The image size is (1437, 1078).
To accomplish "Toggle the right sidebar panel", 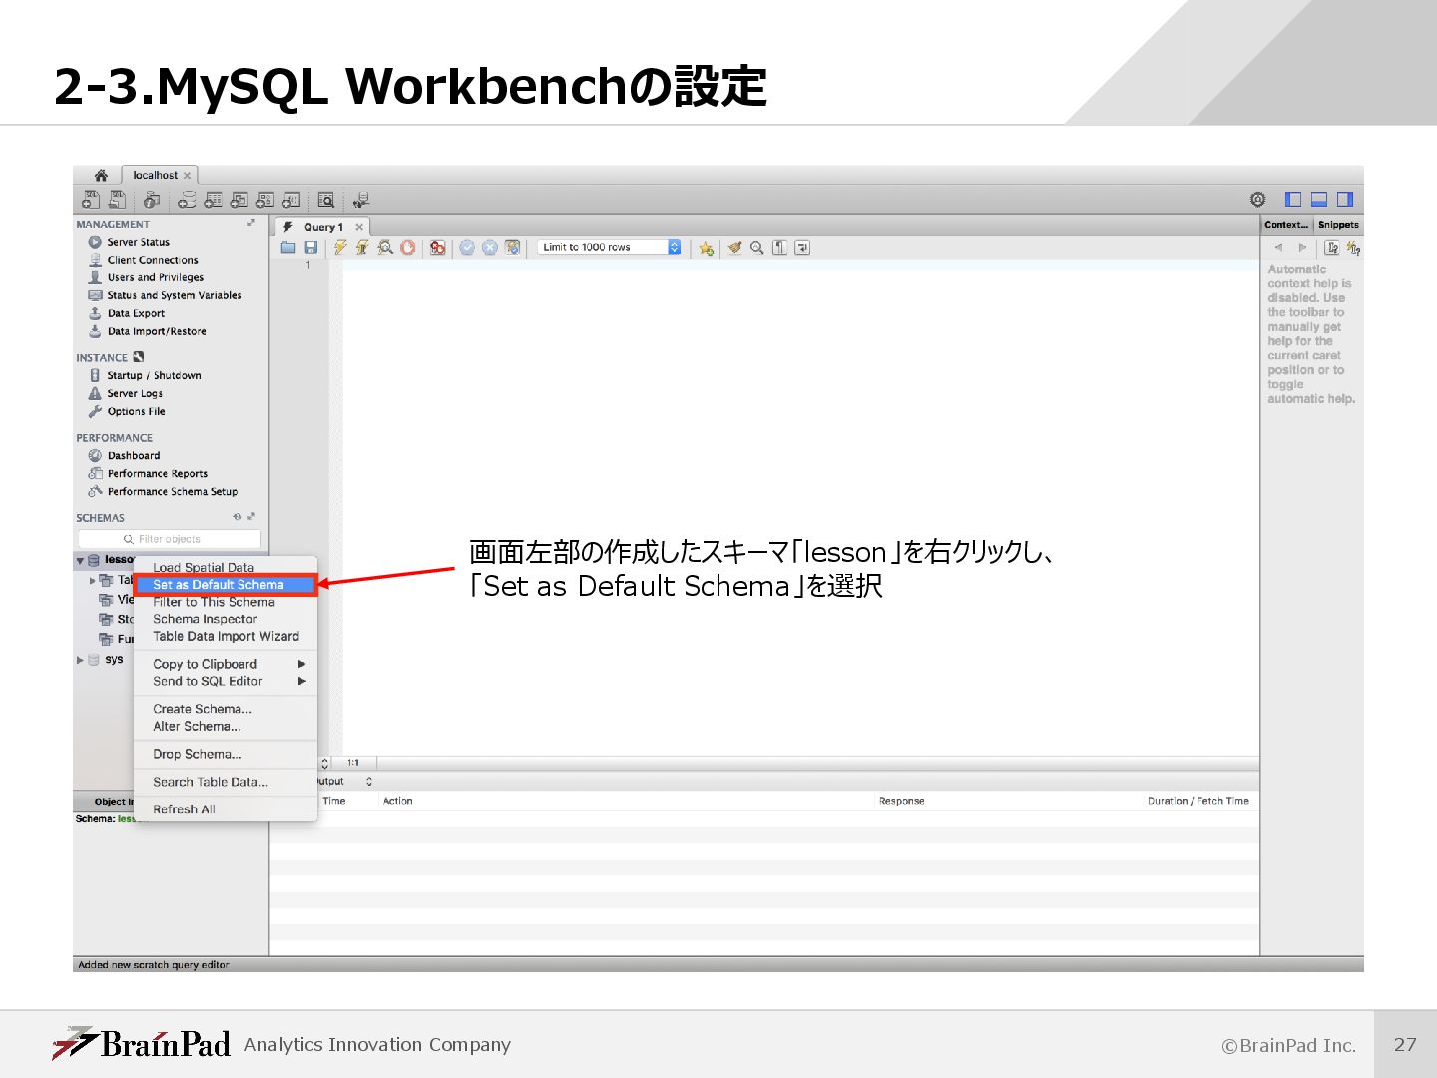I will pyautogui.click(x=1345, y=199).
